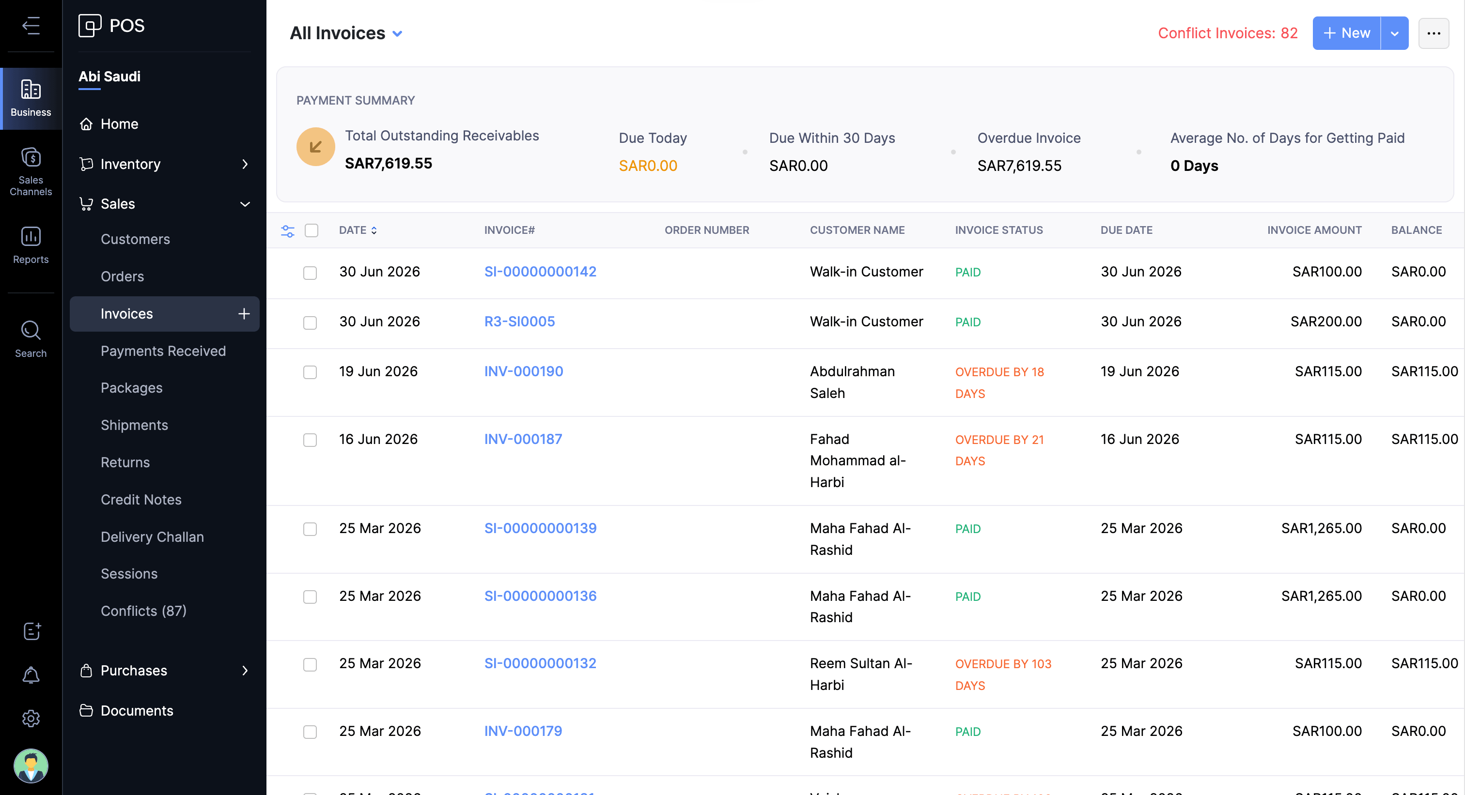This screenshot has height=795, width=1465.
Task: Open Credit Notes in the sidebar
Action: click(141, 500)
